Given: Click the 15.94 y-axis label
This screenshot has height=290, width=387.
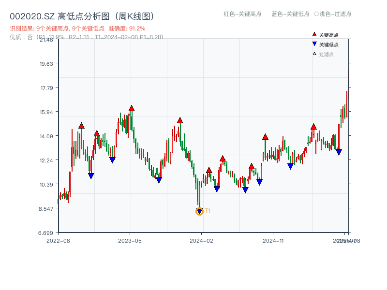Looking at the screenshot, I should click(x=46, y=112).
